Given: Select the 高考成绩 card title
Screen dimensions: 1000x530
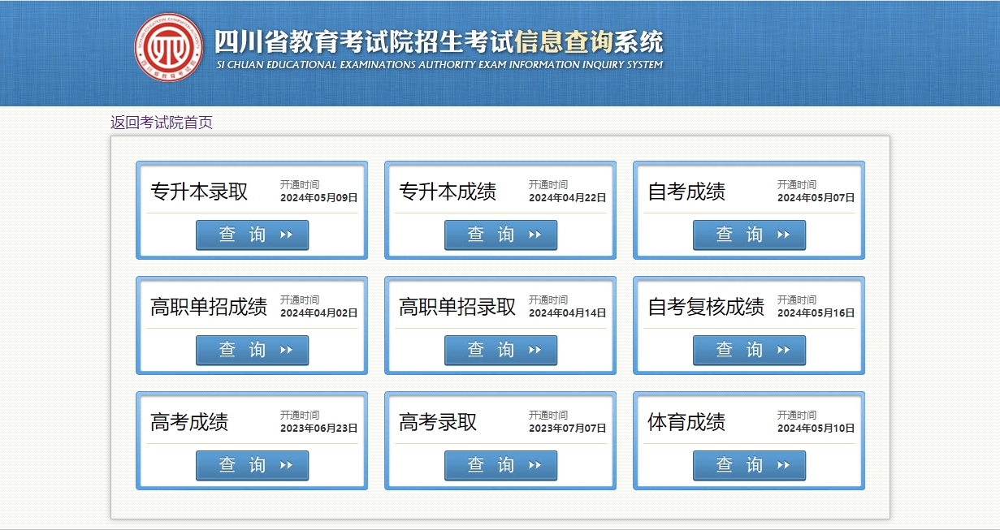Looking at the screenshot, I should pyautogui.click(x=189, y=422).
